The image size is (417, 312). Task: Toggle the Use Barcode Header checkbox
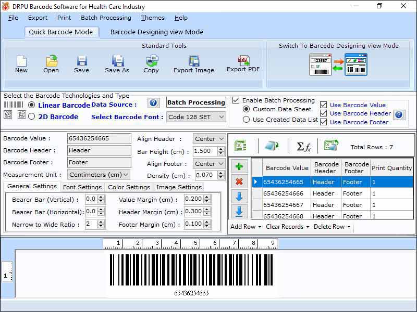(x=323, y=113)
